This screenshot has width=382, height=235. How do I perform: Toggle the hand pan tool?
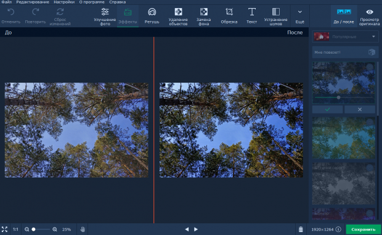83,229
